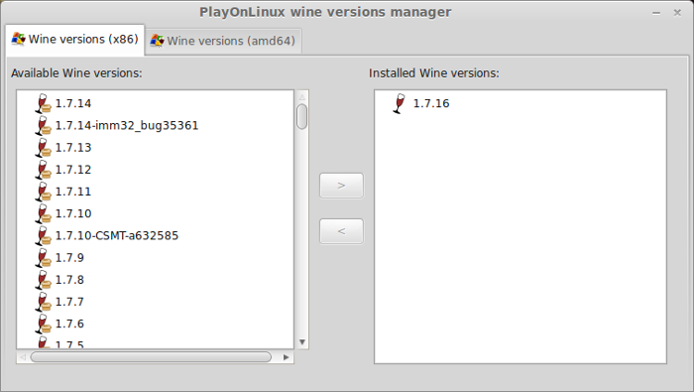
Task: Select installed version 1.7.16
Action: point(431,103)
